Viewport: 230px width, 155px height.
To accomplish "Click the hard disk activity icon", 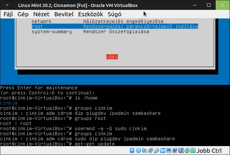I will 132,151.
